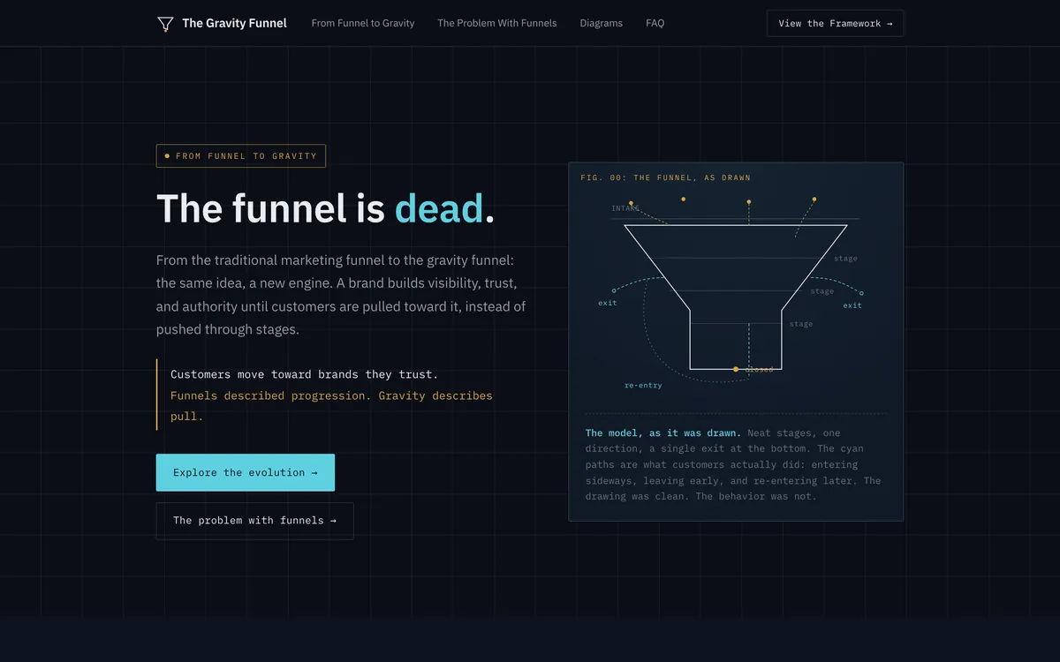Click the re-entry label in the diagram

pyautogui.click(x=643, y=386)
